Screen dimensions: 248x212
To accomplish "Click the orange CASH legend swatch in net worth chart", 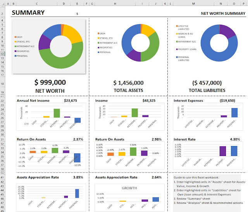I will (x=15, y=37).
